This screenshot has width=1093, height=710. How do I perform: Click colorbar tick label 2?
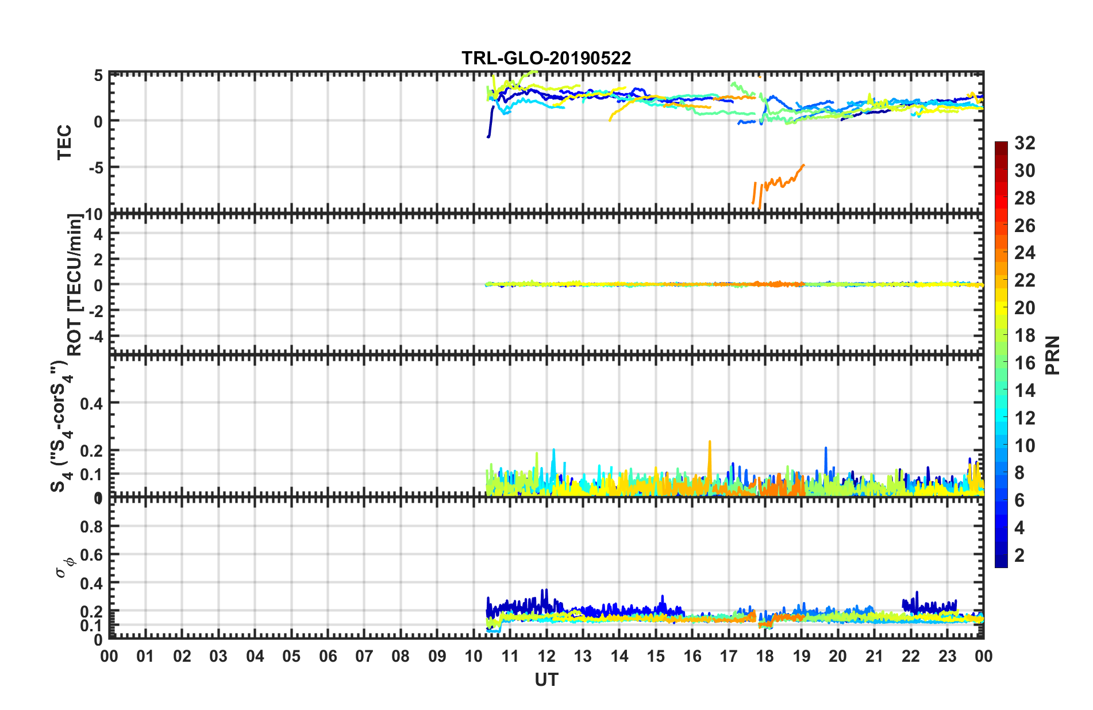click(1019, 555)
